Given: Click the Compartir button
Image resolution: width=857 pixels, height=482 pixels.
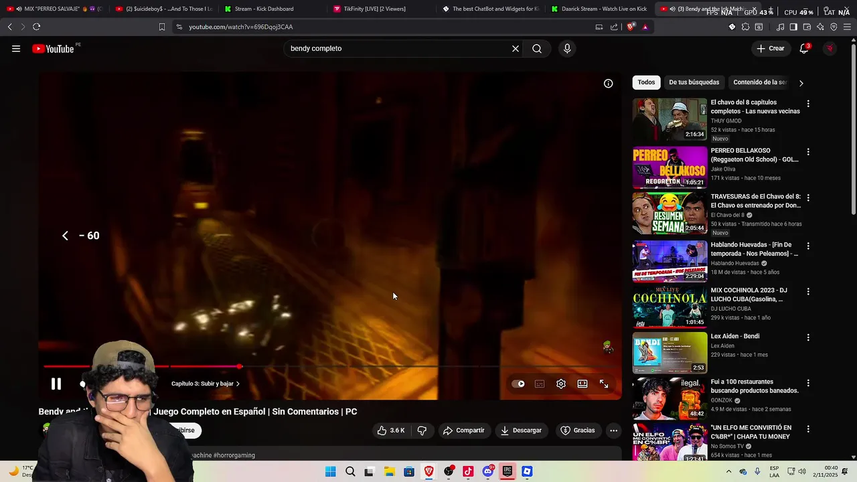Looking at the screenshot, I should tap(463, 430).
